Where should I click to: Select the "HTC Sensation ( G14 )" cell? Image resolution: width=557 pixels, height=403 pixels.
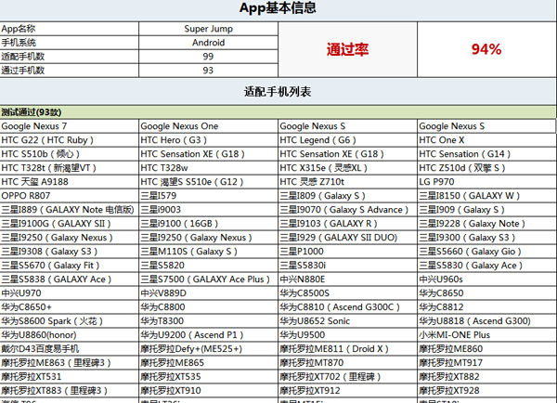(x=486, y=154)
